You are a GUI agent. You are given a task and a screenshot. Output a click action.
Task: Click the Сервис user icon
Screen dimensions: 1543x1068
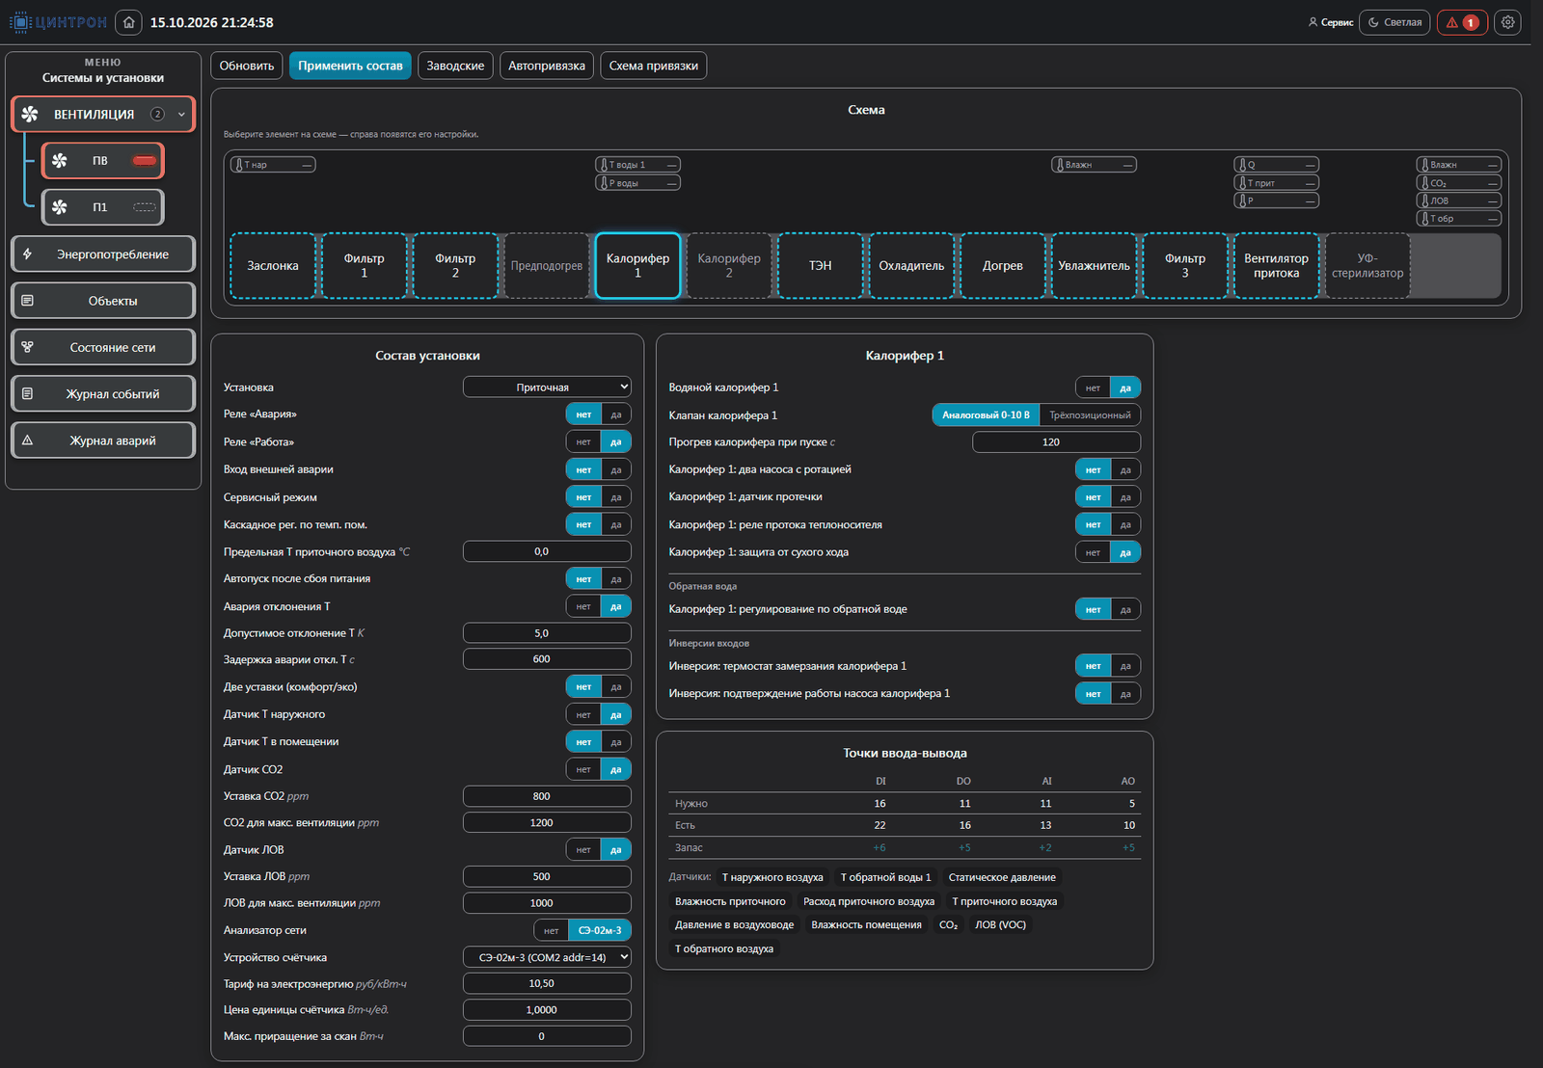pyautogui.click(x=1313, y=22)
